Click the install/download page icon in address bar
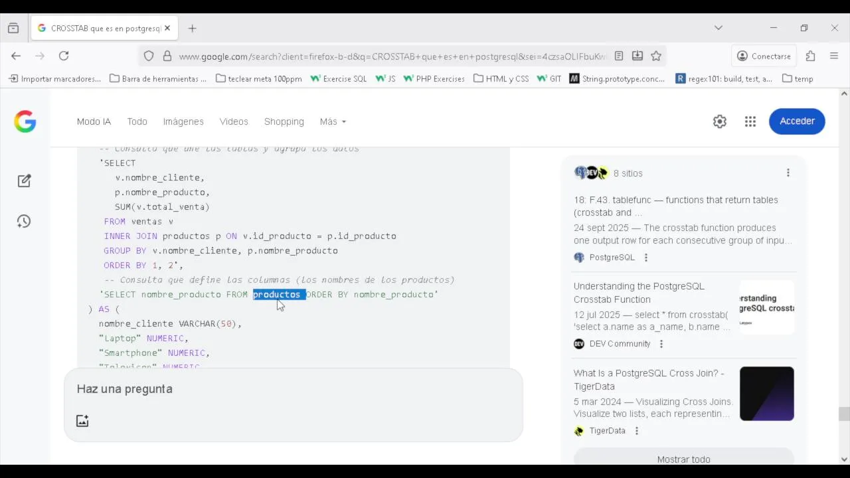 tap(637, 56)
